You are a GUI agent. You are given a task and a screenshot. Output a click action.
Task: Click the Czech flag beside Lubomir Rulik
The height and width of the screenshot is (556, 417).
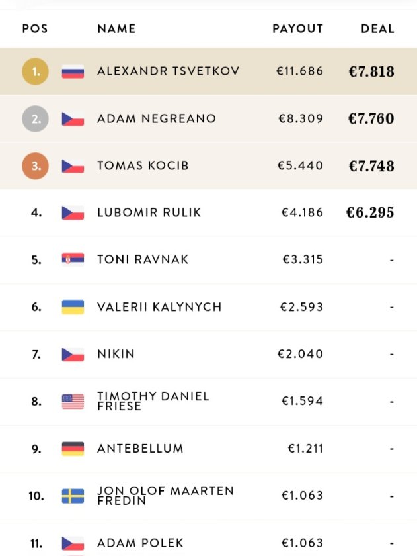[x=73, y=213]
